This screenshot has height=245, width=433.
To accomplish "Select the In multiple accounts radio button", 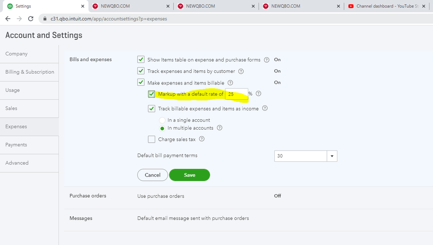I will coord(163,128).
